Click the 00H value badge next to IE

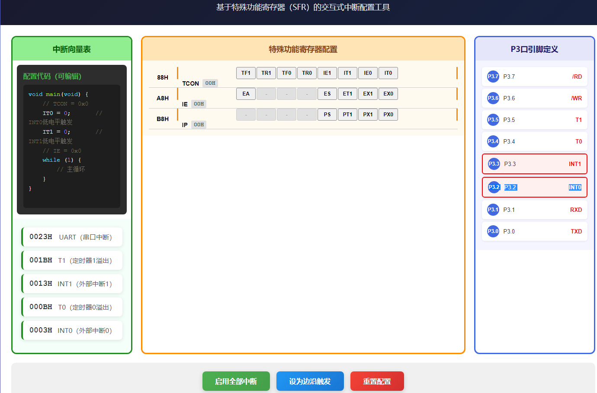point(199,104)
